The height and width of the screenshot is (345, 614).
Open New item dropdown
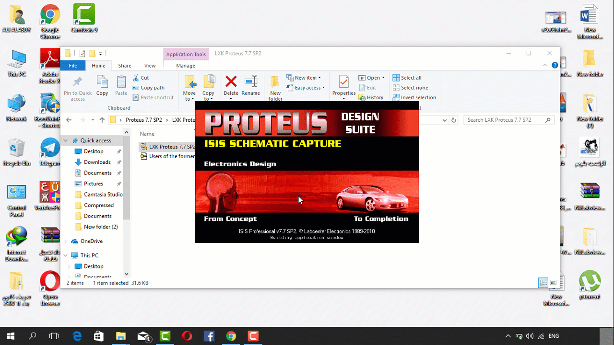pyautogui.click(x=304, y=78)
